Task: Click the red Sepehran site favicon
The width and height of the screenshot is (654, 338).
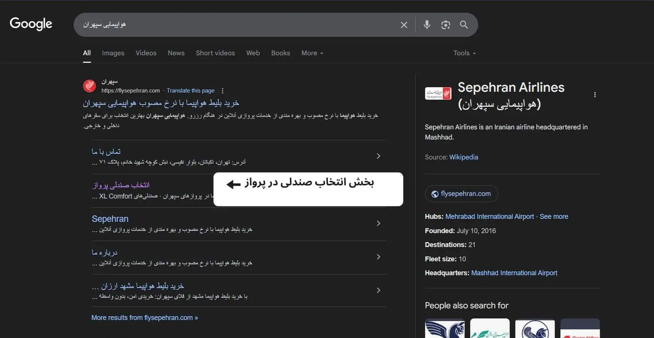Action: [89, 86]
